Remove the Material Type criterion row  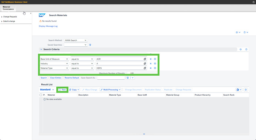(x=151, y=68)
